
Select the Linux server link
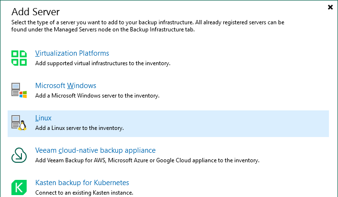pyautogui.click(x=43, y=118)
